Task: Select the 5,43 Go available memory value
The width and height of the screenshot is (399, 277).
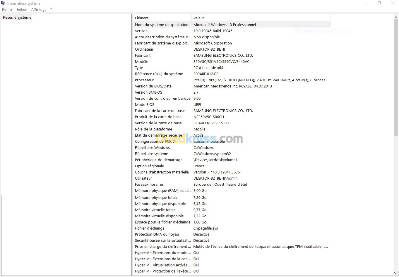Action: pos(200,204)
